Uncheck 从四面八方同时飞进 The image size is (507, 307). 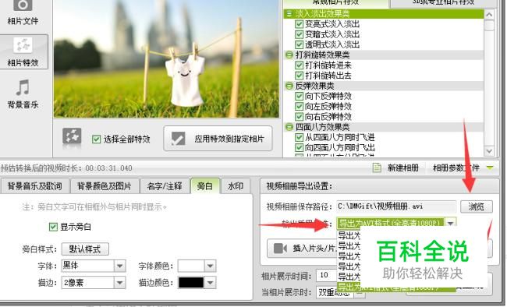point(299,137)
